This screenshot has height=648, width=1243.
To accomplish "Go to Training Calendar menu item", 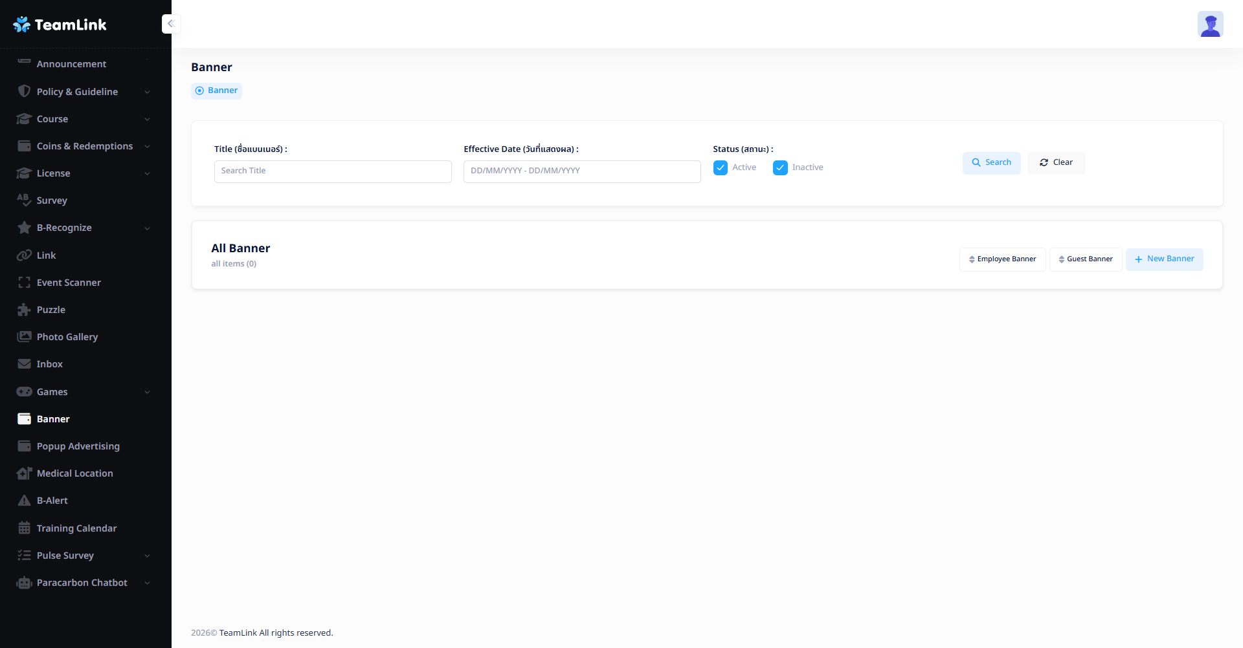I will coord(76,528).
